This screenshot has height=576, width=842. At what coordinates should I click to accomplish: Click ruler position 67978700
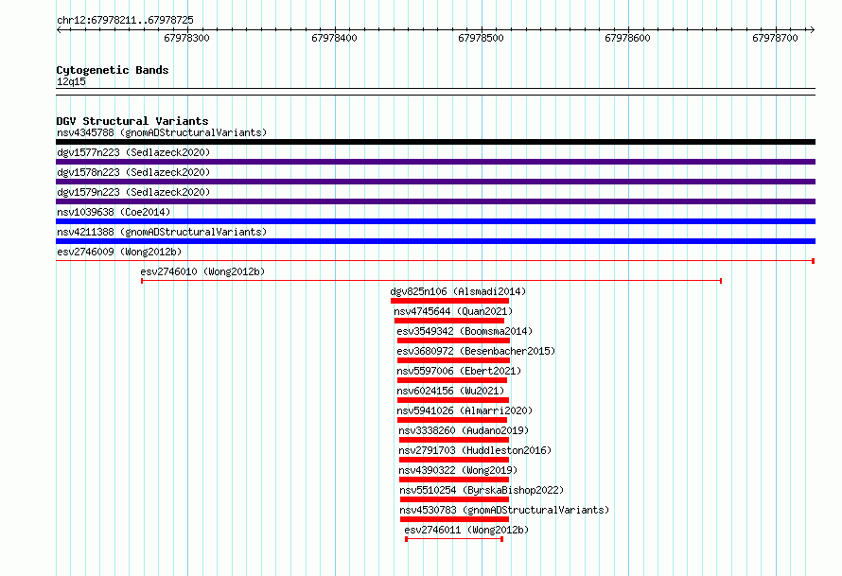pyautogui.click(x=776, y=38)
